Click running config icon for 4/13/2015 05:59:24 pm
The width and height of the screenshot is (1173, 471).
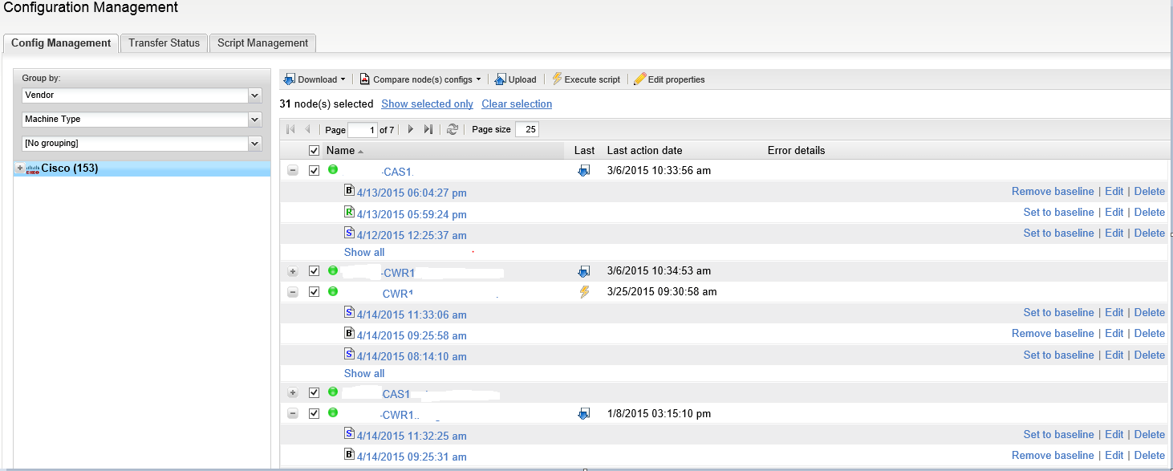(349, 212)
